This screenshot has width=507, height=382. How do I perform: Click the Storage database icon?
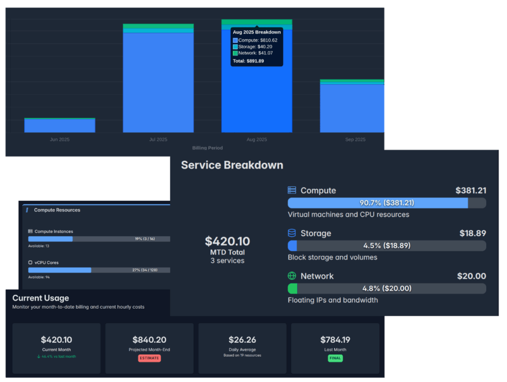coord(292,233)
